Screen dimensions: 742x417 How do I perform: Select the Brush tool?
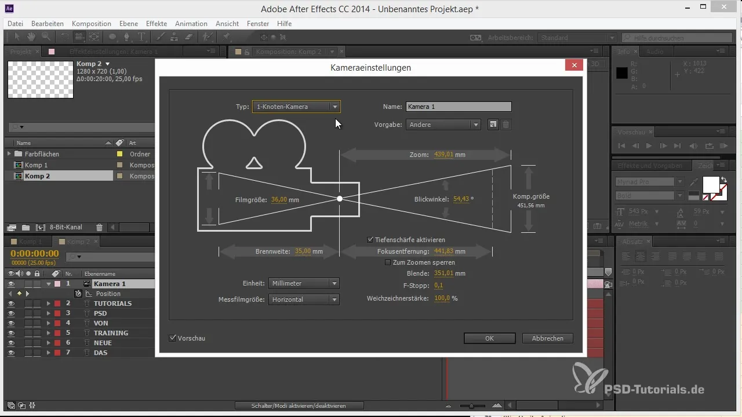(x=161, y=37)
